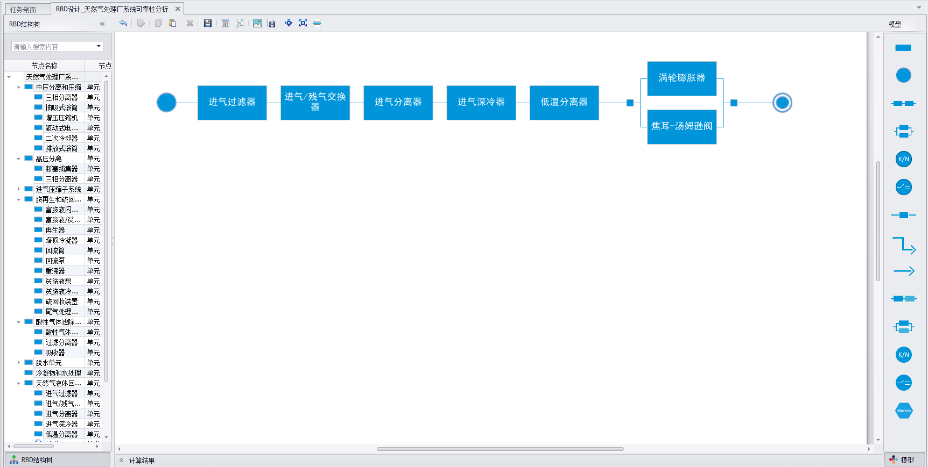Select the 低温分离器 block on canvas
Image resolution: width=928 pixels, height=467 pixels.
(x=564, y=102)
